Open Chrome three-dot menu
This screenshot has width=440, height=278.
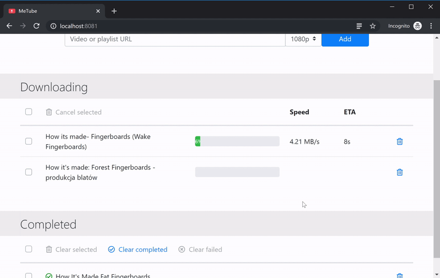(x=431, y=26)
